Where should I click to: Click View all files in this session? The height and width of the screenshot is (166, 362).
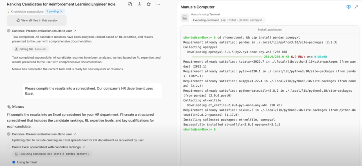tap(37, 20)
